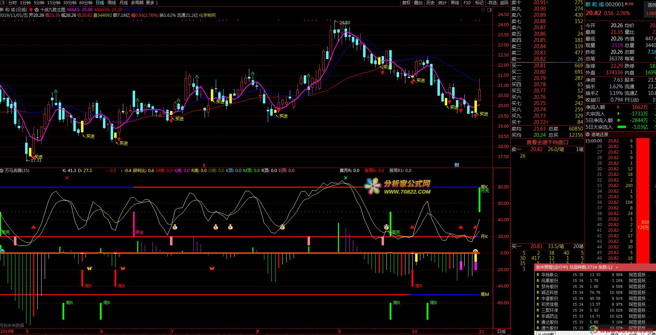Switch to 1分钟 period

[x=25, y=2]
